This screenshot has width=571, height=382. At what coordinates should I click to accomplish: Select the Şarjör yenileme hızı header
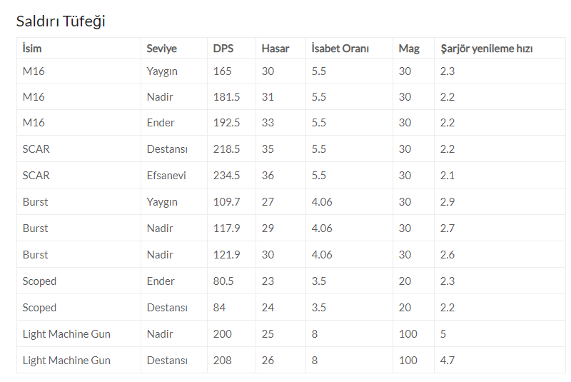487,49
